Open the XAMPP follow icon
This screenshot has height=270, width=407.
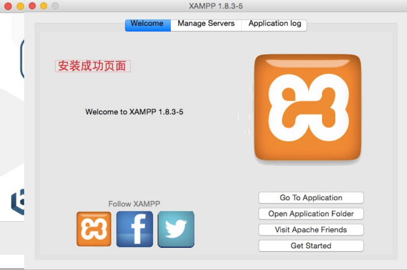[x=94, y=229]
